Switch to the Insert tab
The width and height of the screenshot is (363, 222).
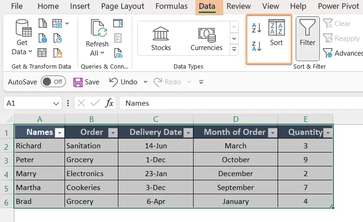[x=80, y=6]
